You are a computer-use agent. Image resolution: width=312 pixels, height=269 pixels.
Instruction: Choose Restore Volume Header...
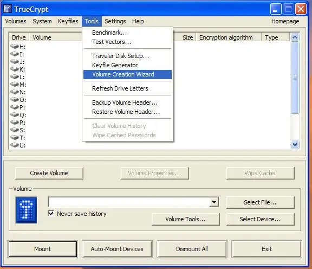coord(127,112)
